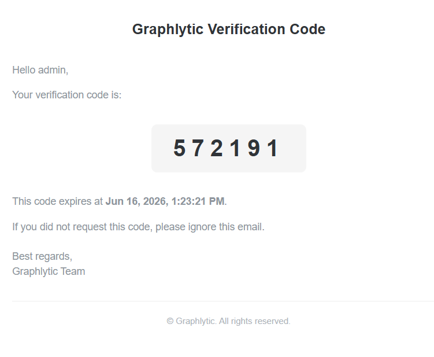The image size is (434, 357).
Task: Select the 572191 verification code box
Action: [229, 148]
